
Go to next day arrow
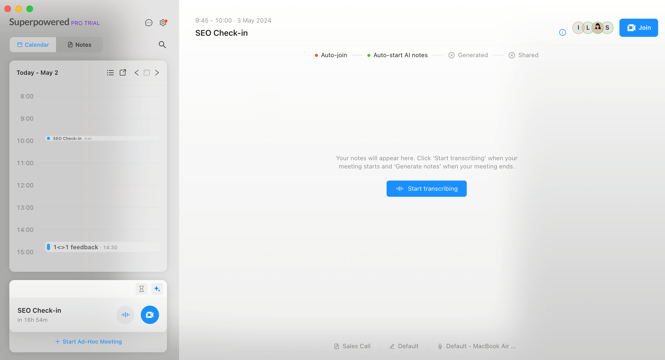pos(157,73)
